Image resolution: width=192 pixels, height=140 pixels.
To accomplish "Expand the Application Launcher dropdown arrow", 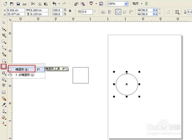I will (96, 4).
